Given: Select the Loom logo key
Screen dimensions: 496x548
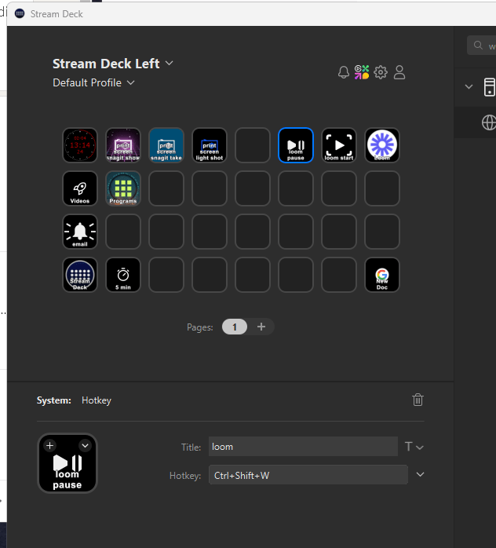Looking at the screenshot, I should click(x=382, y=145).
